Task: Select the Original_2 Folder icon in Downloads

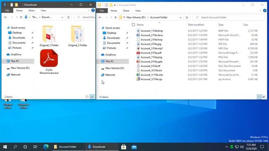Action: pyautogui.click(x=77, y=34)
